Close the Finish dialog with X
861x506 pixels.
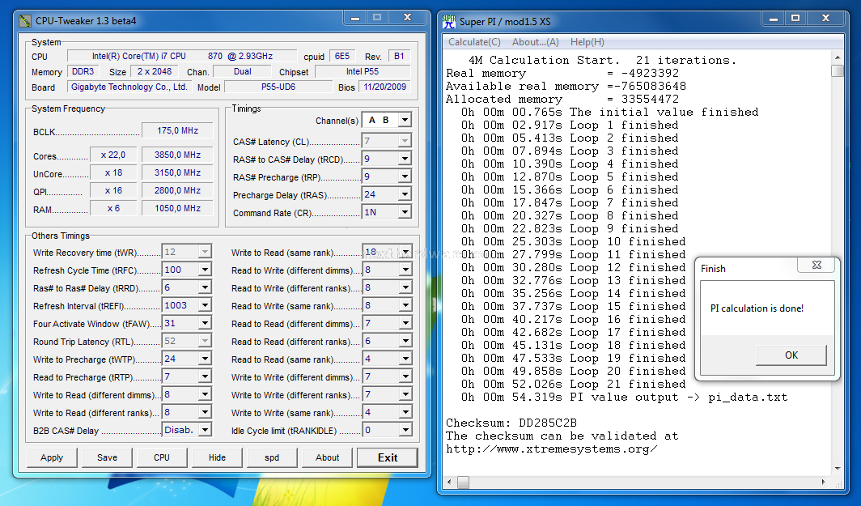[x=816, y=265]
